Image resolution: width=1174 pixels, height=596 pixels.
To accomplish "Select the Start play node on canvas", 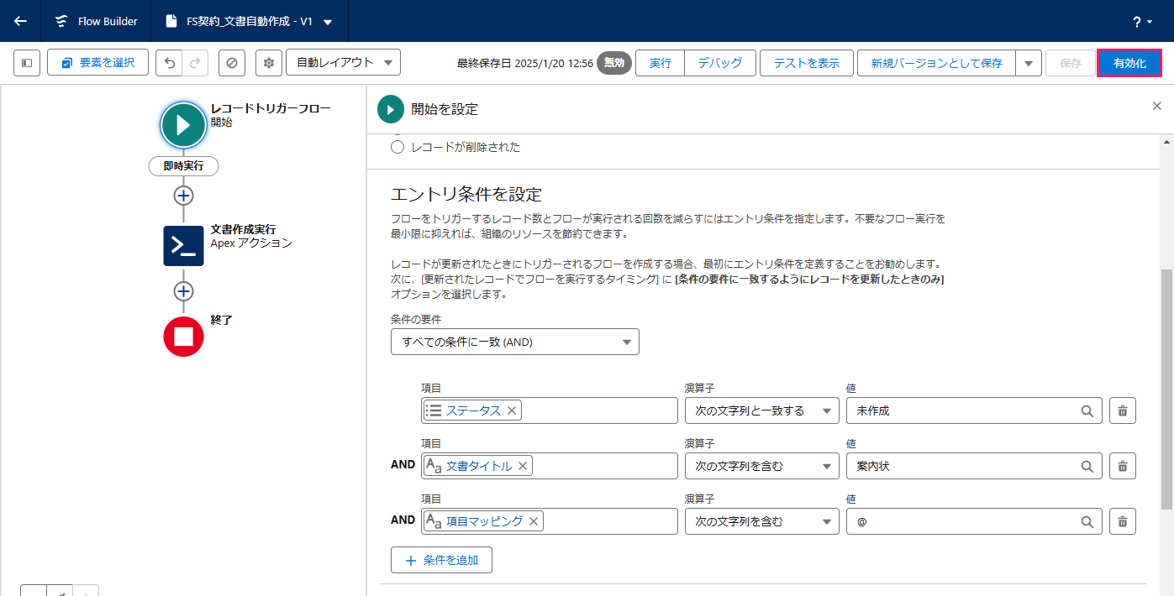I will coord(183,125).
